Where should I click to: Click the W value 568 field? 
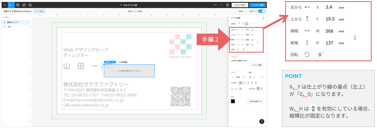pyautogui.click(x=247, y=40)
